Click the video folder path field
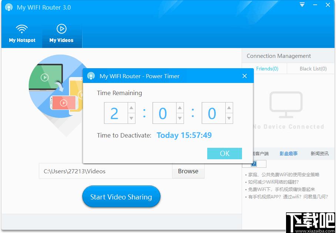336x233 pixels. pos(105,171)
